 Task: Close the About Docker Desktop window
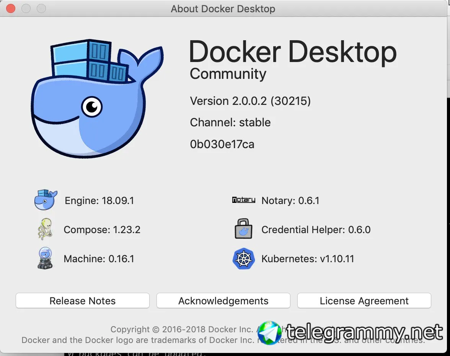point(11,8)
